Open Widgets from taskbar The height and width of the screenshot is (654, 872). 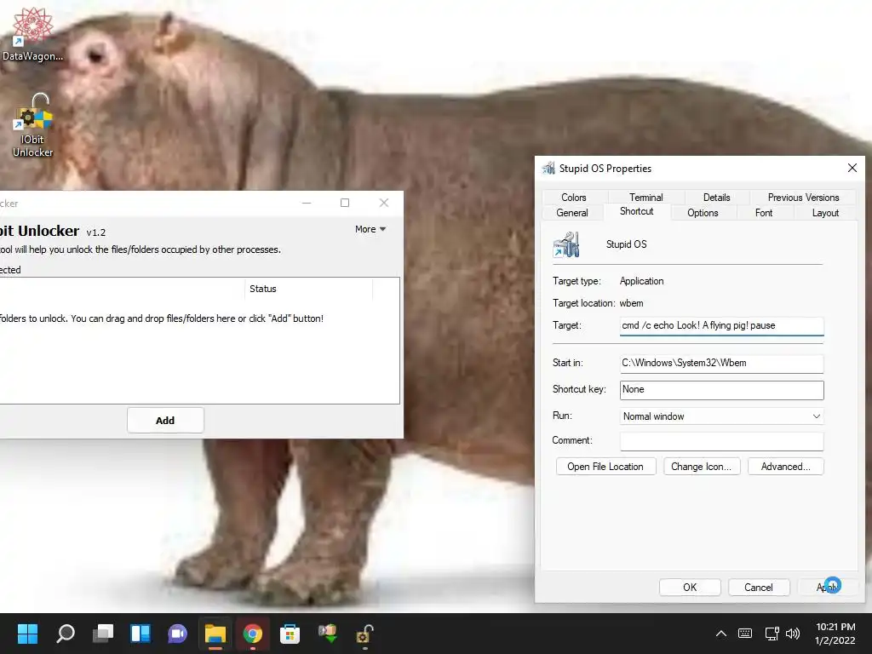(x=141, y=634)
